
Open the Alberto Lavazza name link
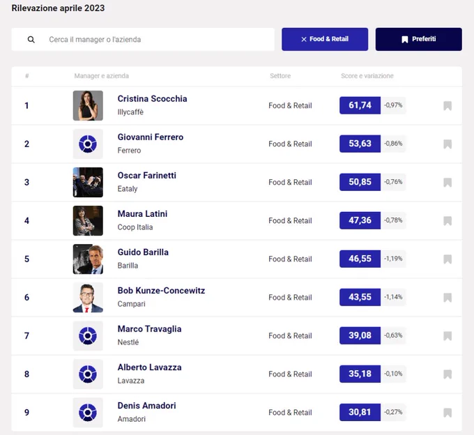[149, 367]
